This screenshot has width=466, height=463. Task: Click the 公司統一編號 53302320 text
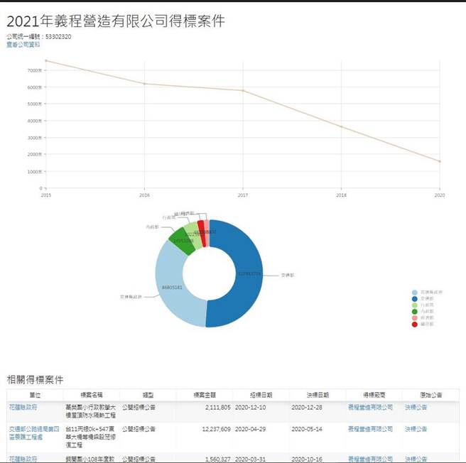pyautogui.click(x=39, y=36)
